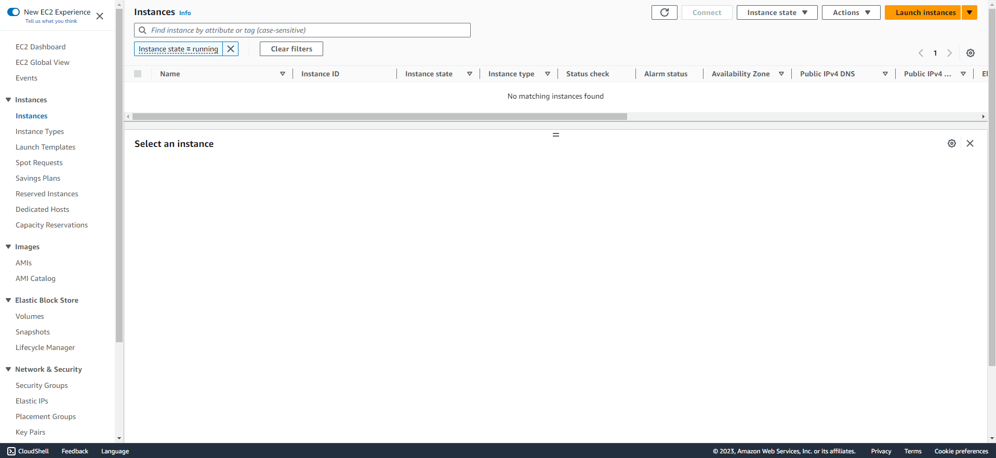Collapse the Network & Security section
The width and height of the screenshot is (996, 458).
(x=8, y=369)
